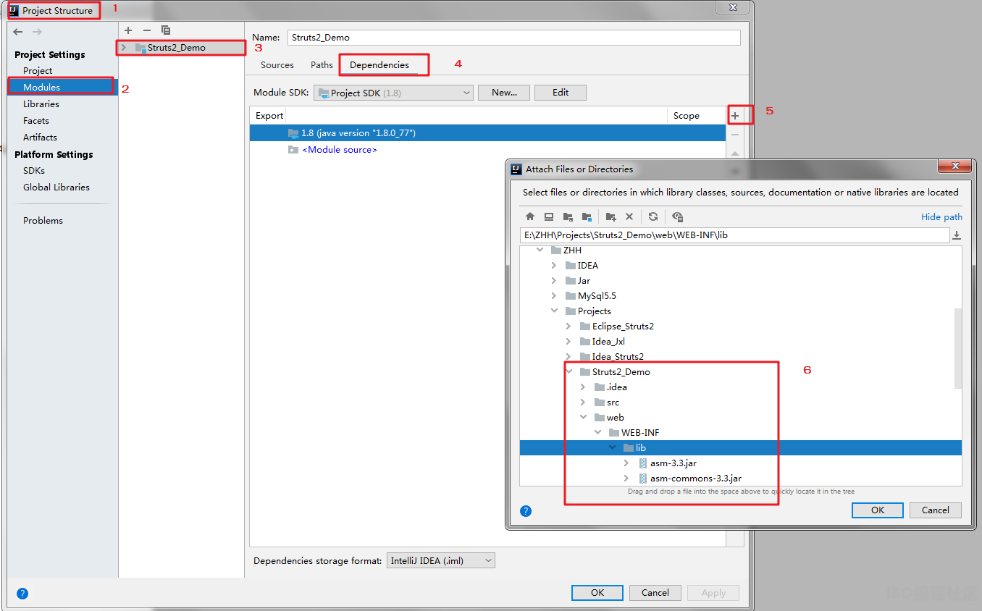Collapse the WEB-INF folder
Image resolution: width=982 pixels, height=611 pixels.
pyautogui.click(x=597, y=432)
